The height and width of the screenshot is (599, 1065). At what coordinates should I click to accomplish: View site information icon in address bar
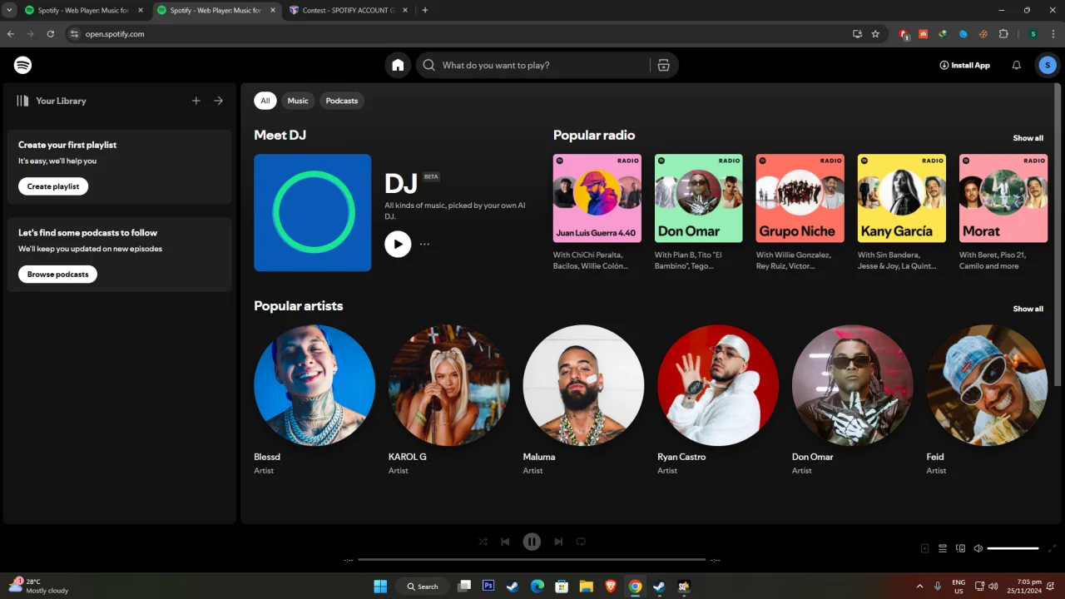[x=74, y=34]
